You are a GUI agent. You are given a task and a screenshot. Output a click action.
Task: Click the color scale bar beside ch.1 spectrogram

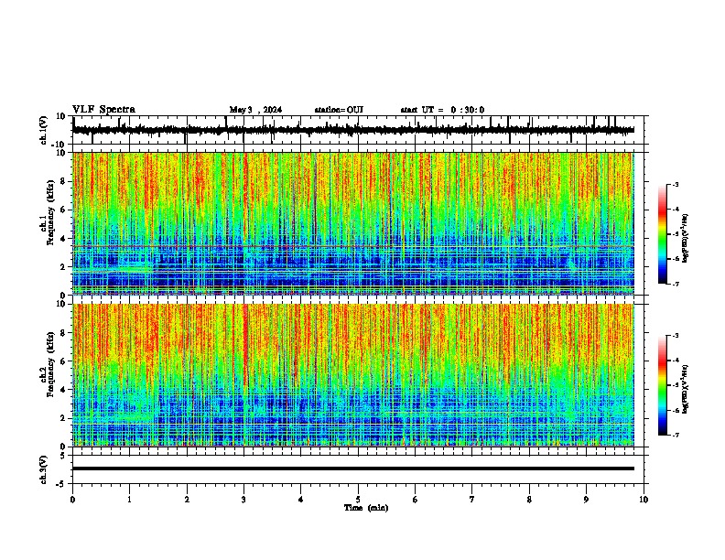663,234
